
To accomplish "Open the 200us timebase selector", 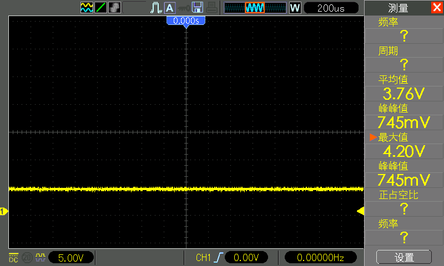I will [331, 8].
